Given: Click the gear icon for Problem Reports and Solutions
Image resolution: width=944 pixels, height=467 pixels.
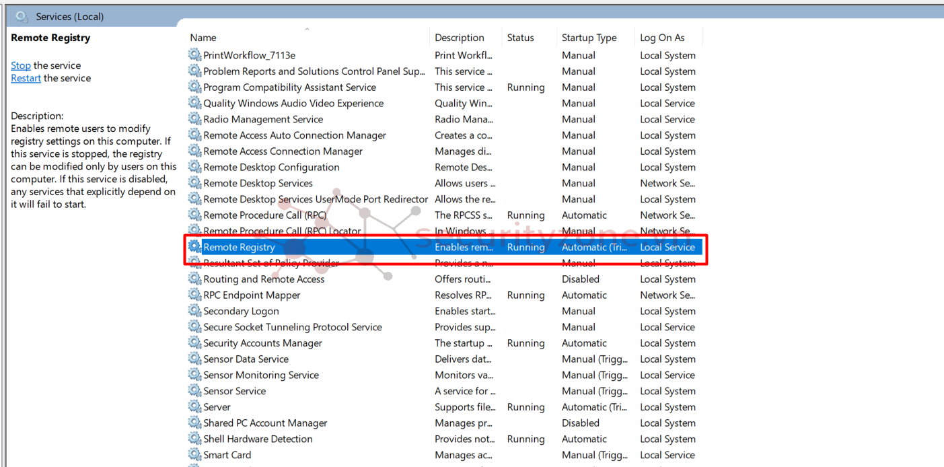Looking at the screenshot, I should coord(195,71).
